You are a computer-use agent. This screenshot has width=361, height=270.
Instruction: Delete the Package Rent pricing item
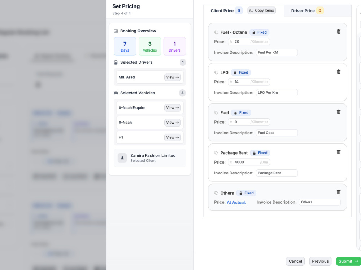(x=339, y=152)
